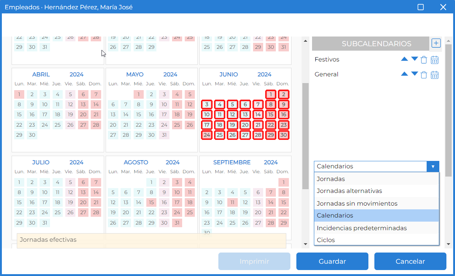Image resolution: width=455 pixels, height=276 pixels.
Task: Click day 30 in ABRIL 2024
Action: (32, 135)
